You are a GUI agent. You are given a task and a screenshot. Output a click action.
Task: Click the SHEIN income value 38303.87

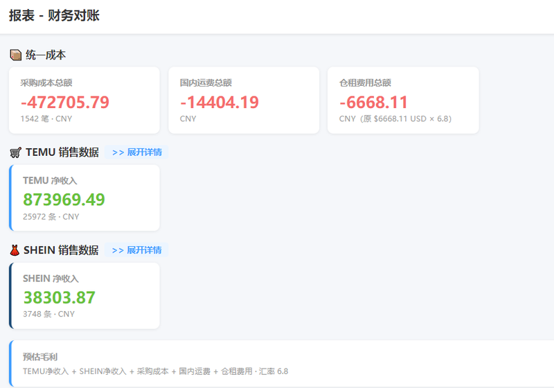click(60, 297)
